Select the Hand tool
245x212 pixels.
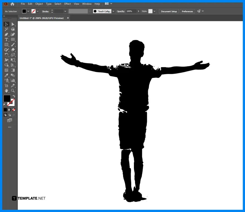[x=6, y=91]
